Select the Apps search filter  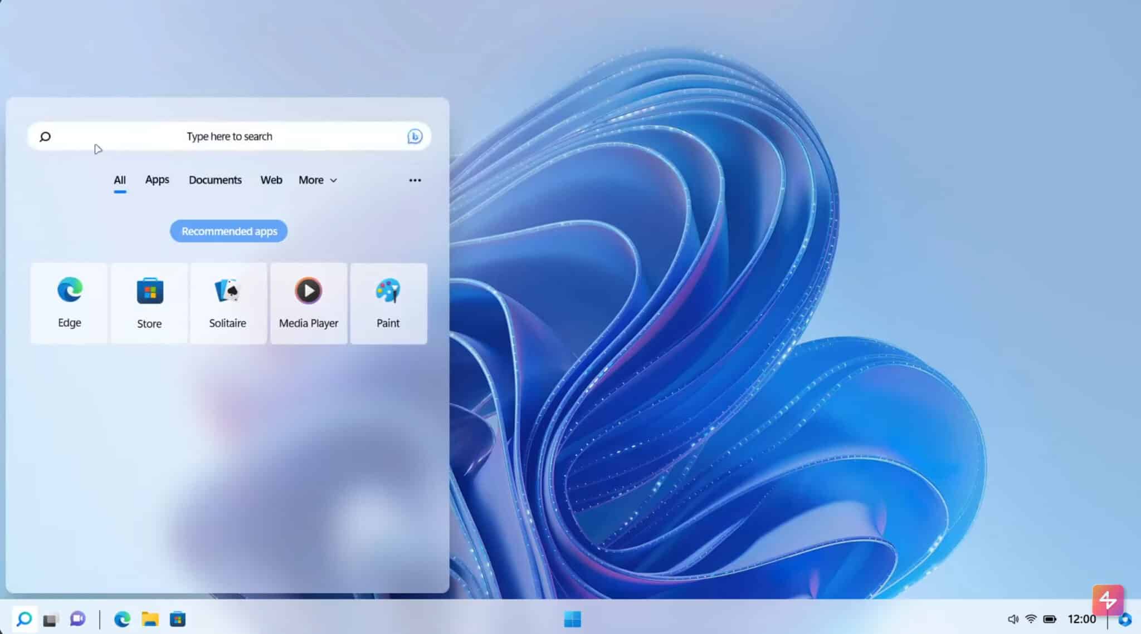157,180
